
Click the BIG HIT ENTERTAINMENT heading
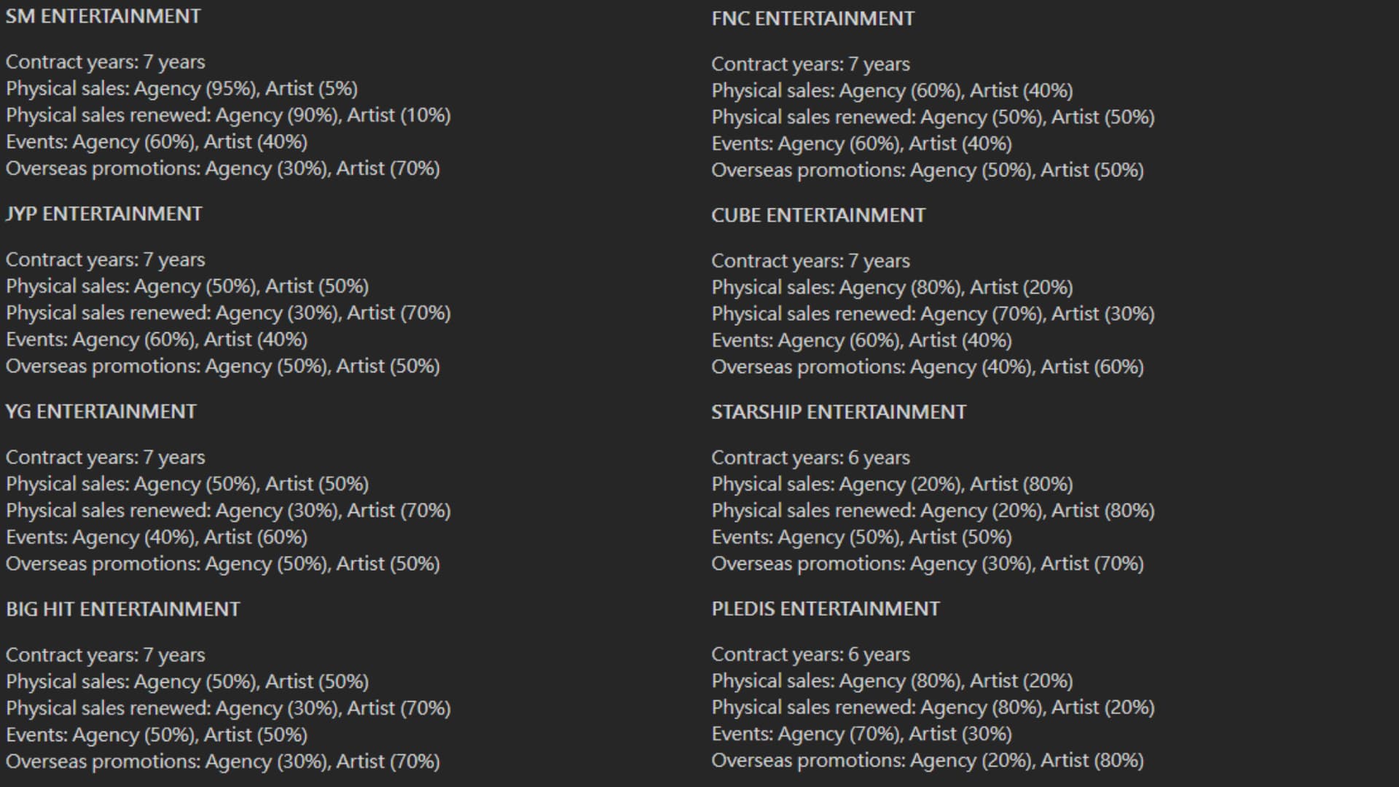click(122, 609)
